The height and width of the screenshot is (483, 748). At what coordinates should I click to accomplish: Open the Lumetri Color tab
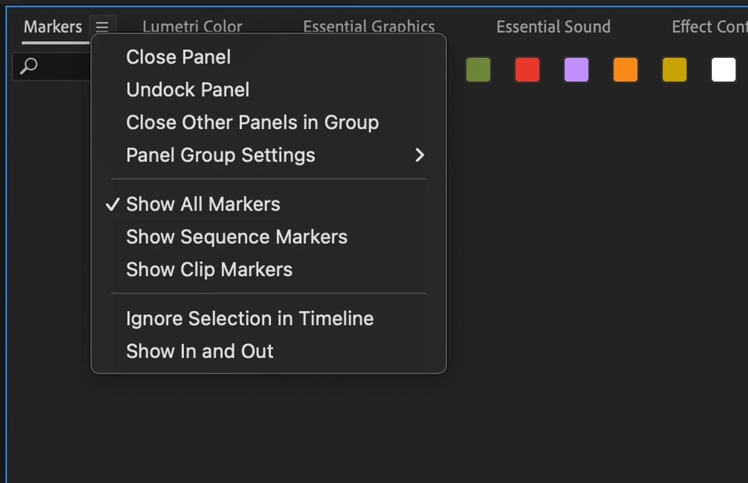(192, 27)
